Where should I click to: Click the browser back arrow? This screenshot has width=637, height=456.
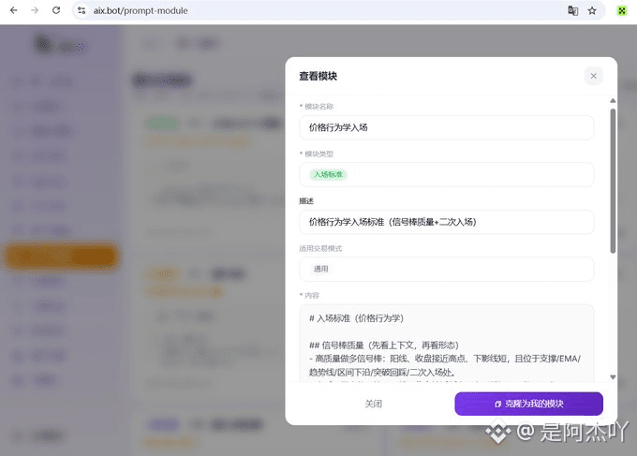[13, 10]
